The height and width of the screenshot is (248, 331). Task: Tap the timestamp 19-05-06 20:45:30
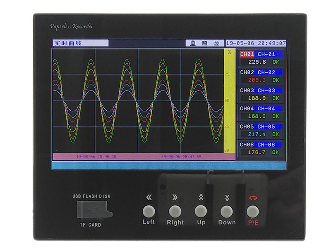(96, 157)
